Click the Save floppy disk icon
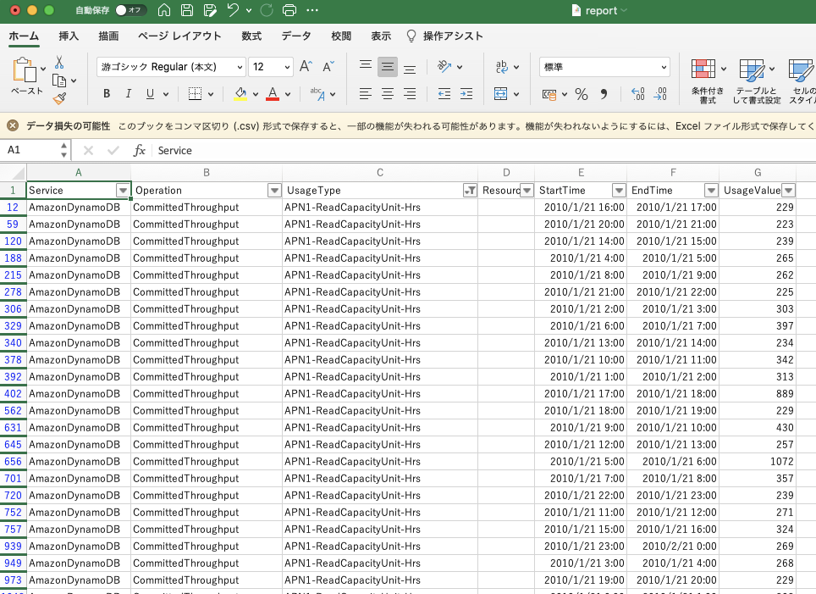 pyautogui.click(x=187, y=10)
